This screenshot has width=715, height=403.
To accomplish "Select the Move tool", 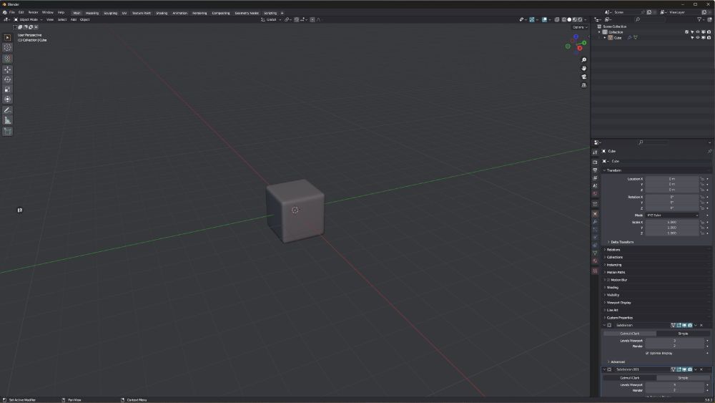I will pos(7,69).
